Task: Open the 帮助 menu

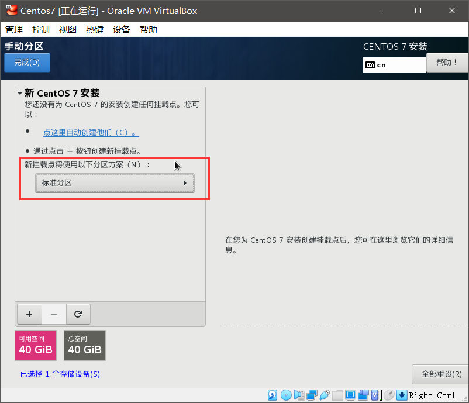Action: point(149,29)
